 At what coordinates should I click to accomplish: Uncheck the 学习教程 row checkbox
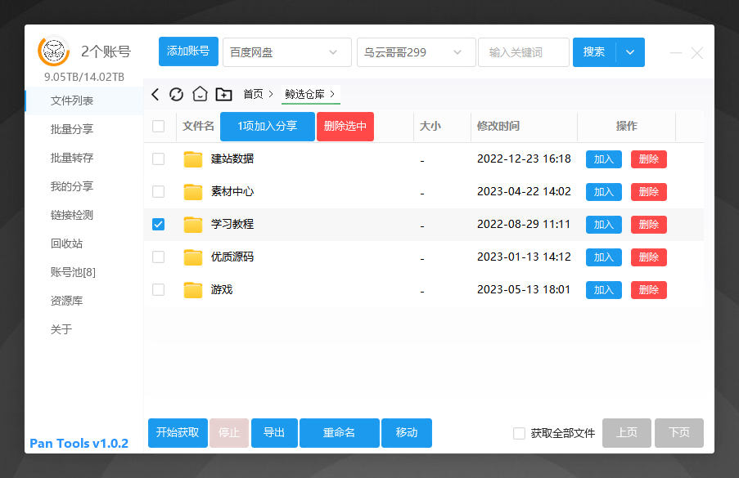tap(158, 224)
